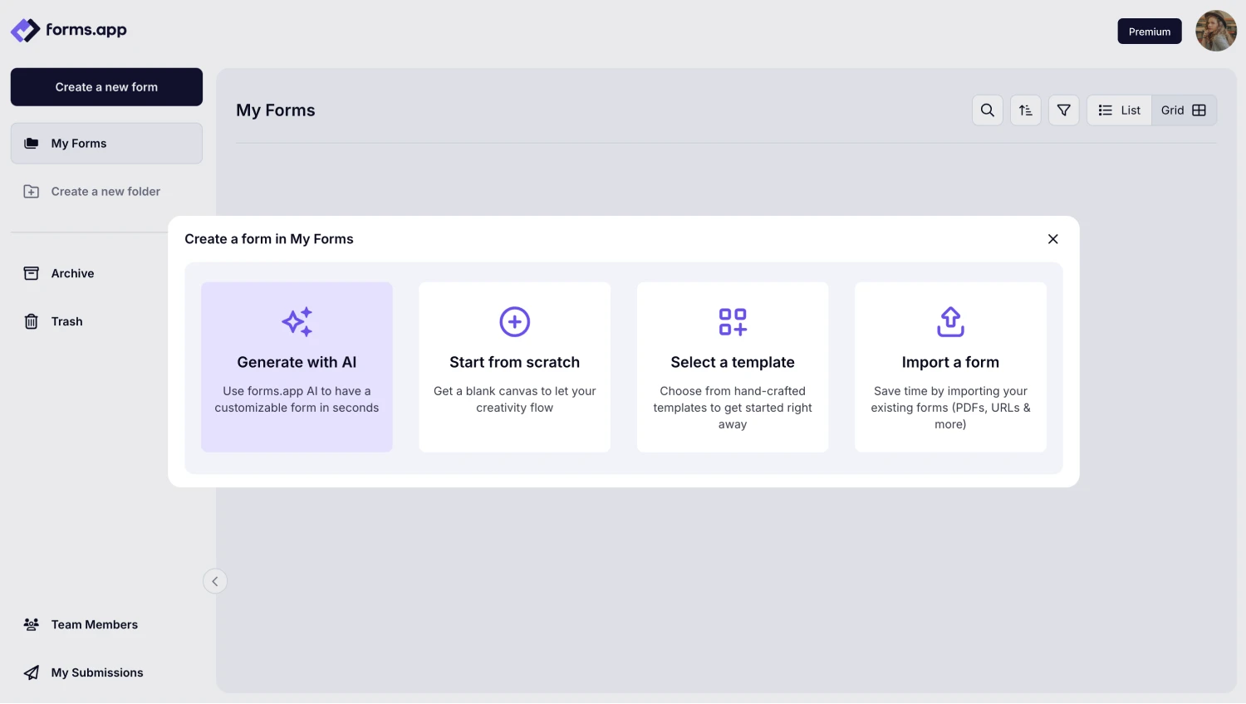Open the Trash section
This screenshot has height=704, width=1246.
pyautogui.click(x=66, y=321)
